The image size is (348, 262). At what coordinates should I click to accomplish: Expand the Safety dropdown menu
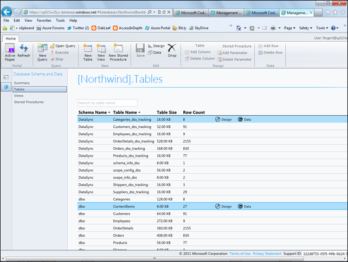pyautogui.click(x=306, y=28)
